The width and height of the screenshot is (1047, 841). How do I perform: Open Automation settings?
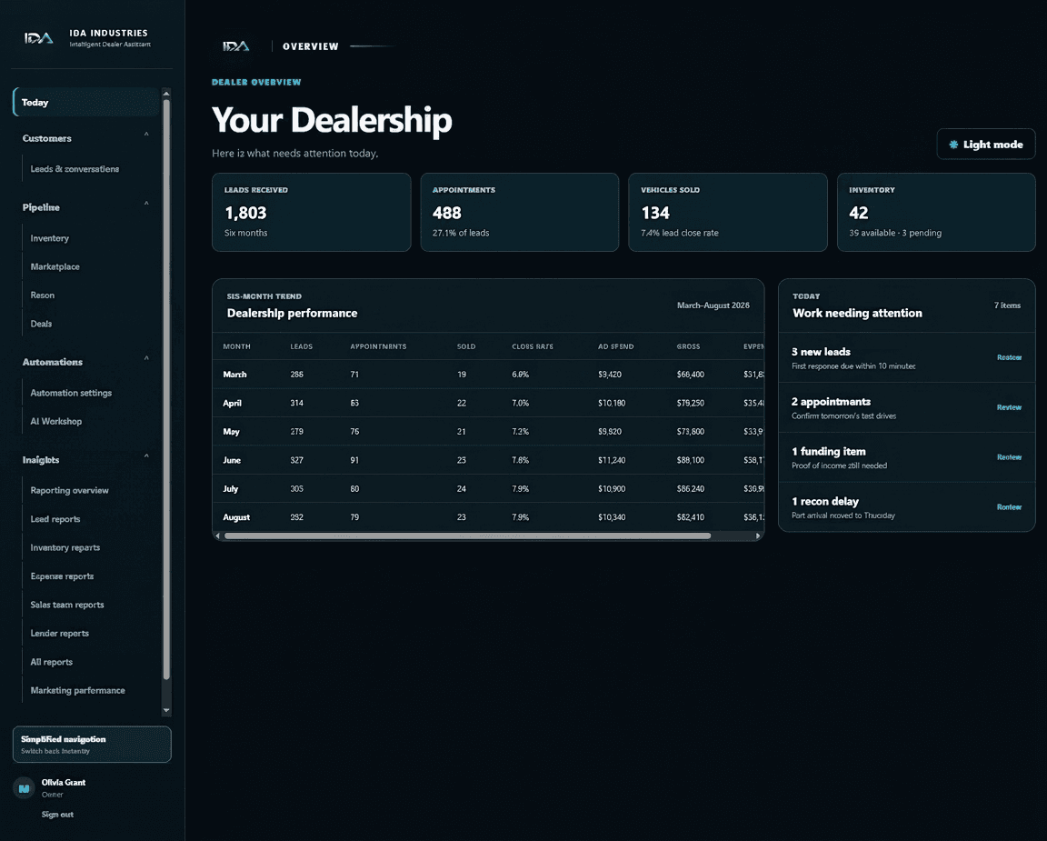coord(71,393)
